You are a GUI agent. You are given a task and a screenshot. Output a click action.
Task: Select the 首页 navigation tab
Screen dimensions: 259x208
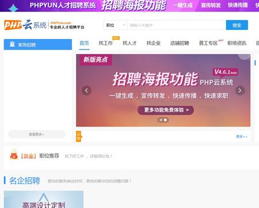point(84,43)
